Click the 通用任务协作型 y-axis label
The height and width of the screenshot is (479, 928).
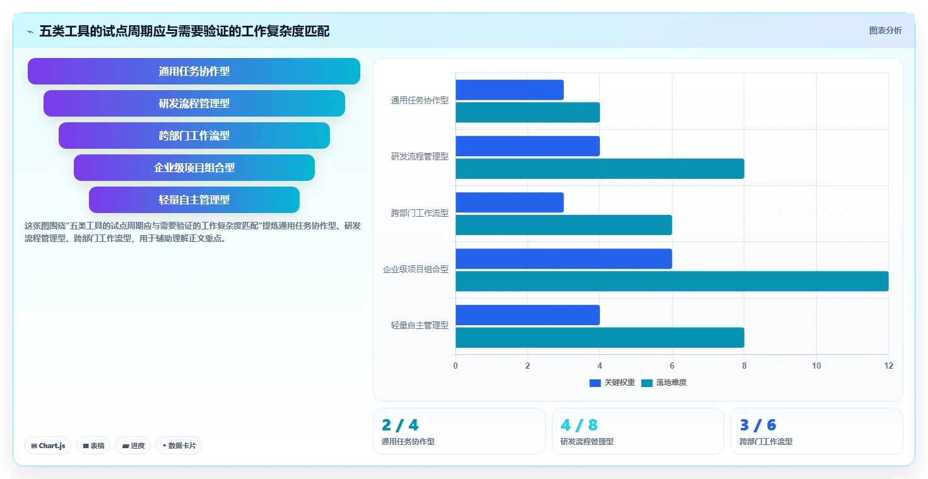420,100
